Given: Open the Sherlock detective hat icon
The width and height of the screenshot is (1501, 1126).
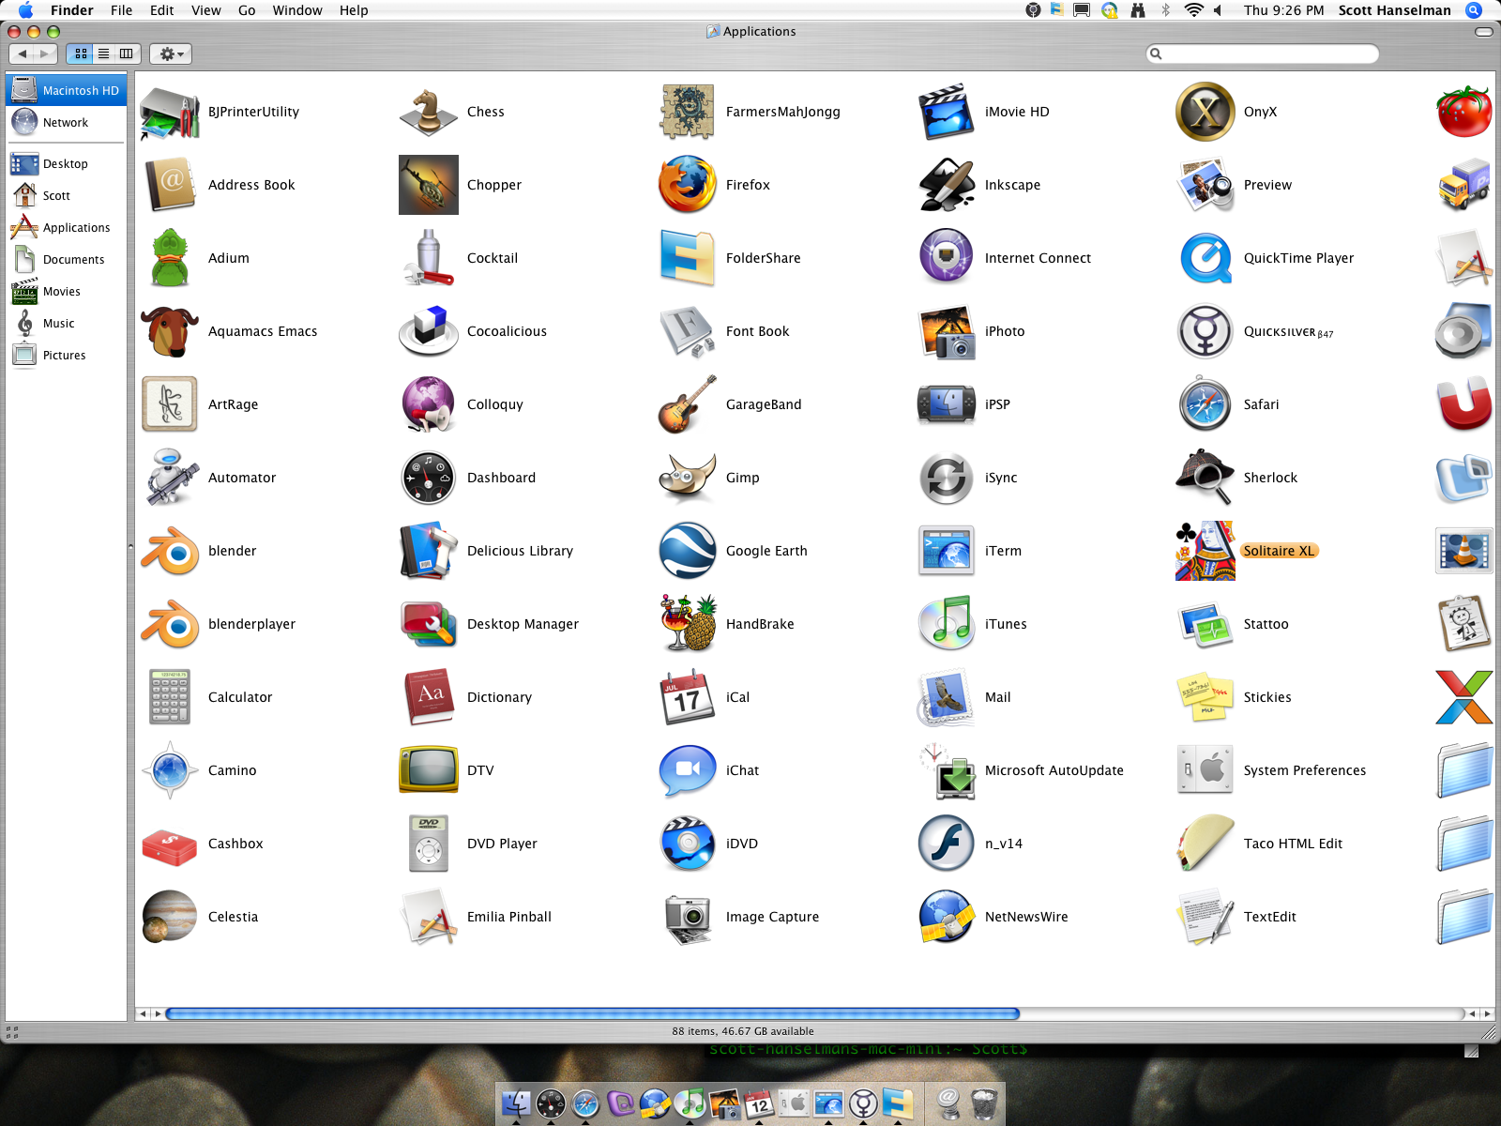Looking at the screenshot, I should [1205, 478].
